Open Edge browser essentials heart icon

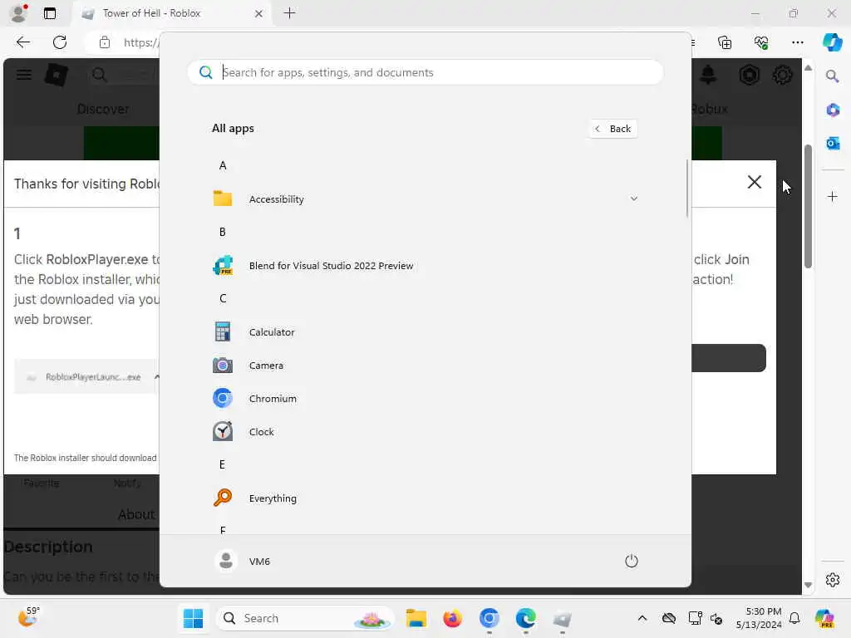point(761,42)
